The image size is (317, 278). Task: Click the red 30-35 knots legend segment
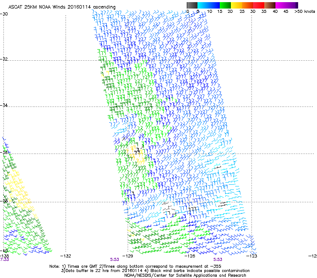pyautogui.click(x=259, y=5)
